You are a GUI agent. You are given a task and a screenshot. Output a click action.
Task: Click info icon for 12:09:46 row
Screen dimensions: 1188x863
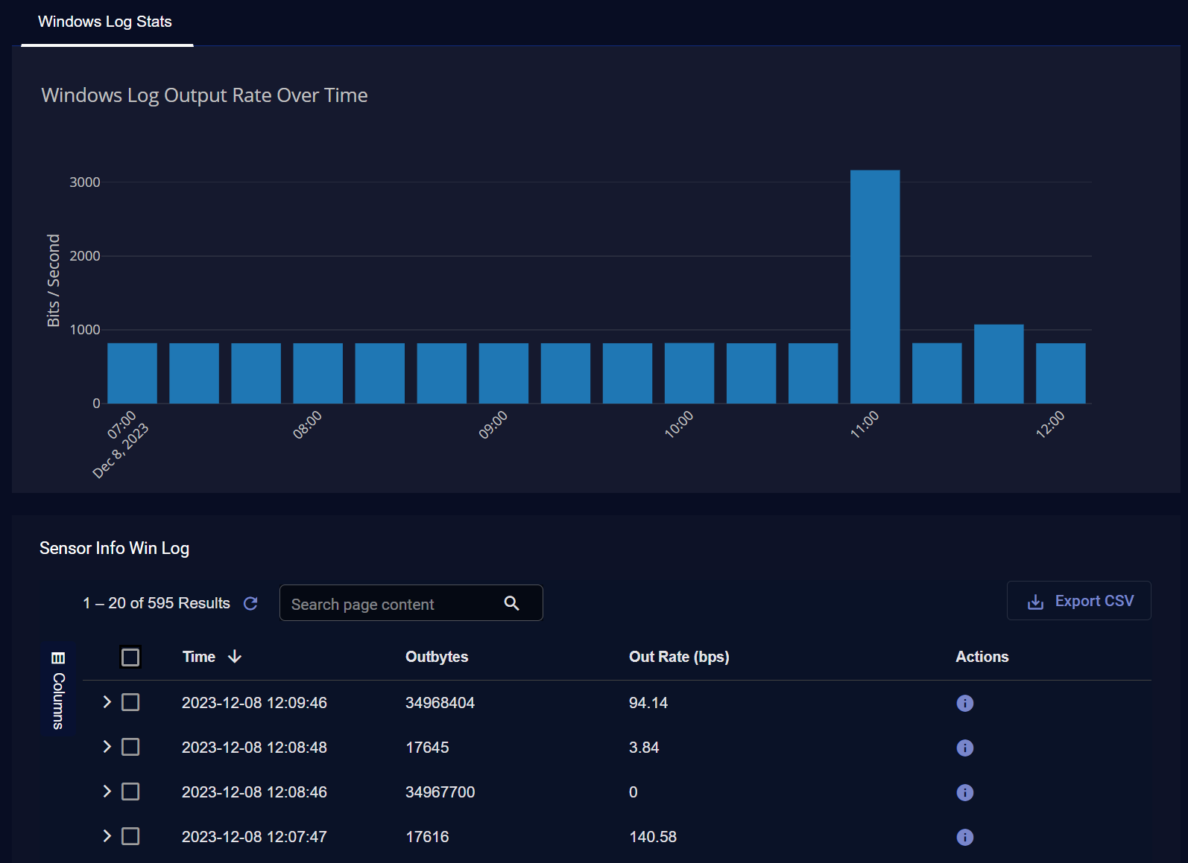point(964,703)
